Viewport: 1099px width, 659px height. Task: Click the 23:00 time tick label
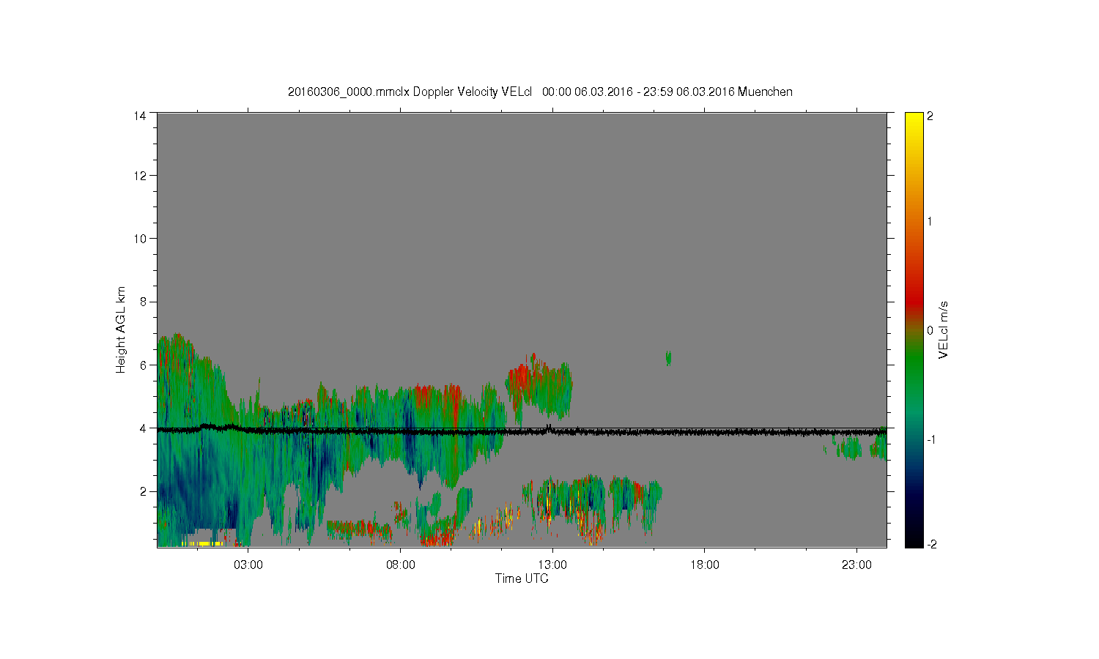856,565
